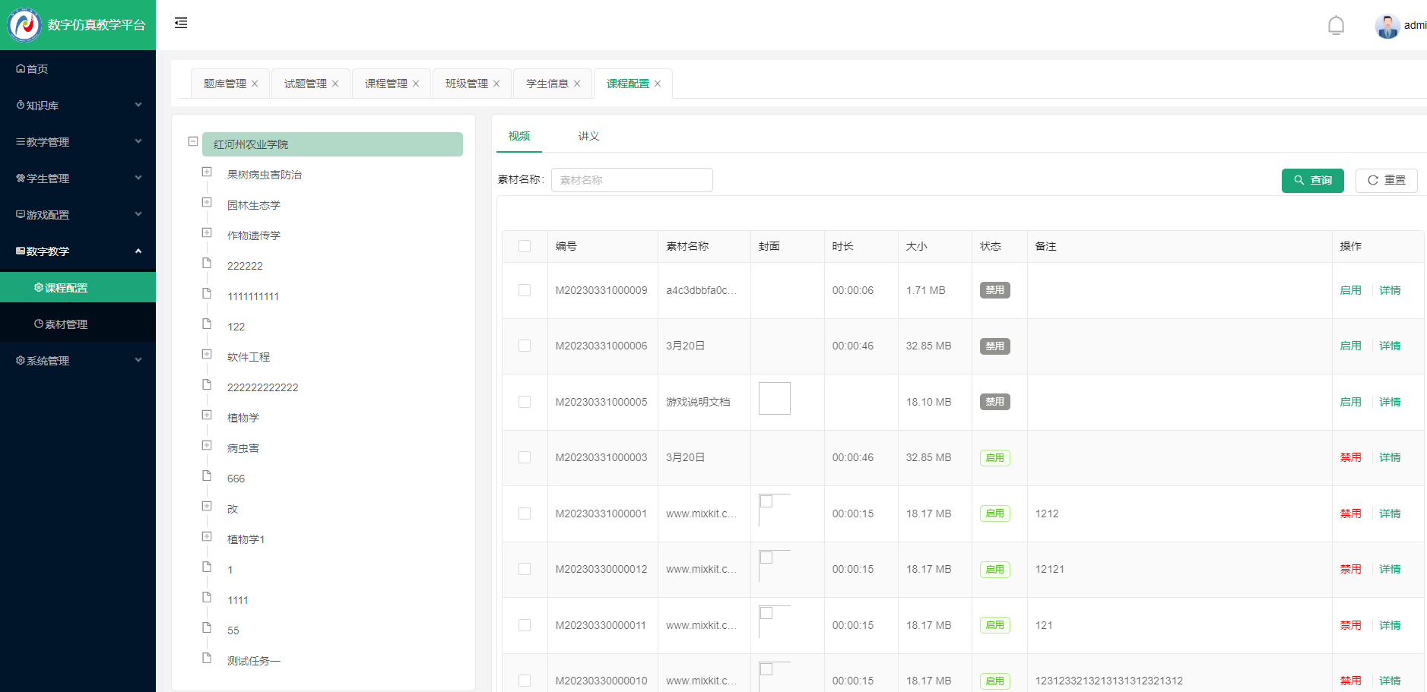Check the row M20230331000003
Image resolution: width=1427 pixels, height=692 pixels.
(525, 457)
